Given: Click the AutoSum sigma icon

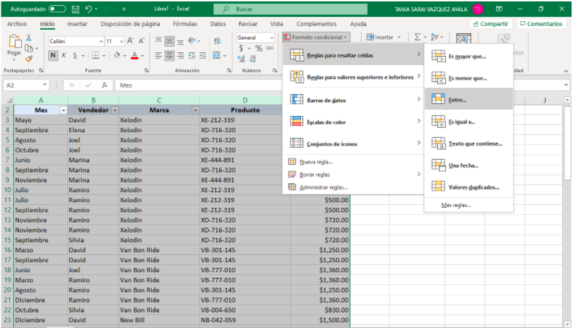Looking at the screenshot, I should 418,37.
